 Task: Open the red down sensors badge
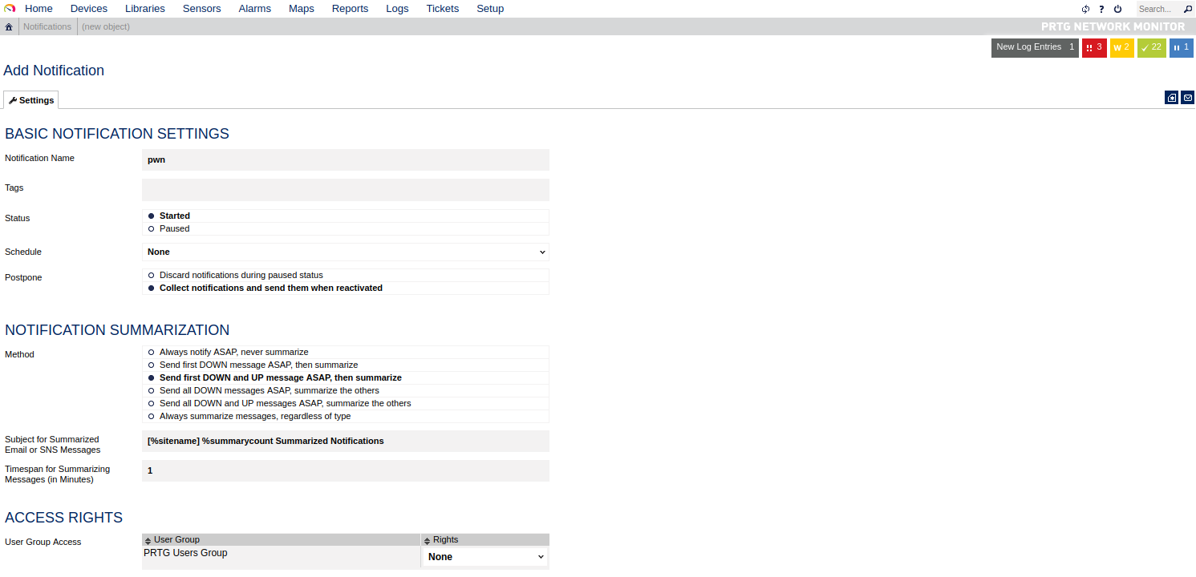click(1094, 47)
